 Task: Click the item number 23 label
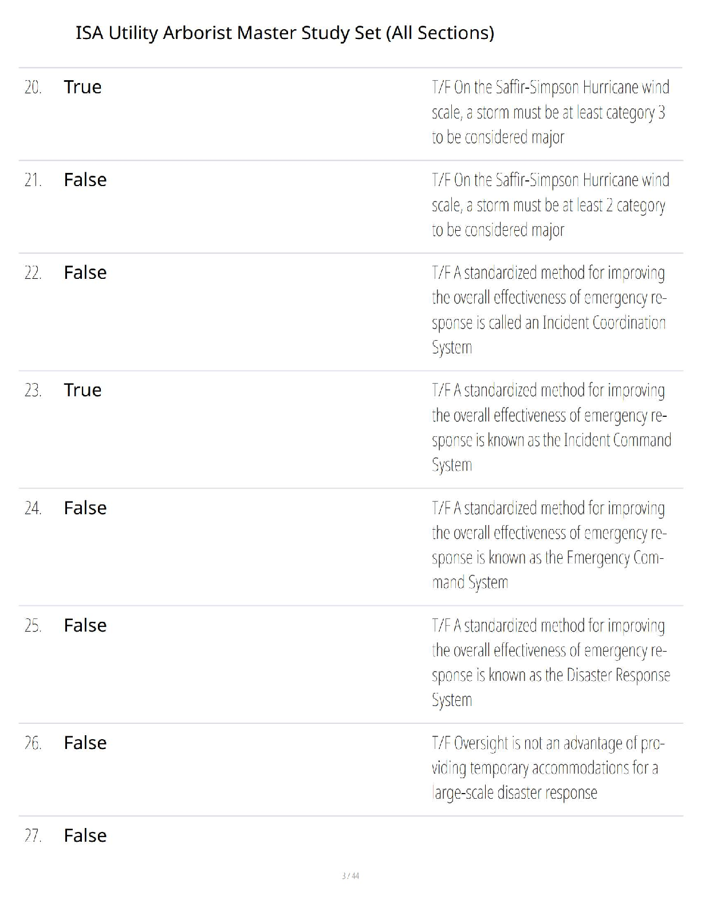pyautogui.click(x=33, y=391)
